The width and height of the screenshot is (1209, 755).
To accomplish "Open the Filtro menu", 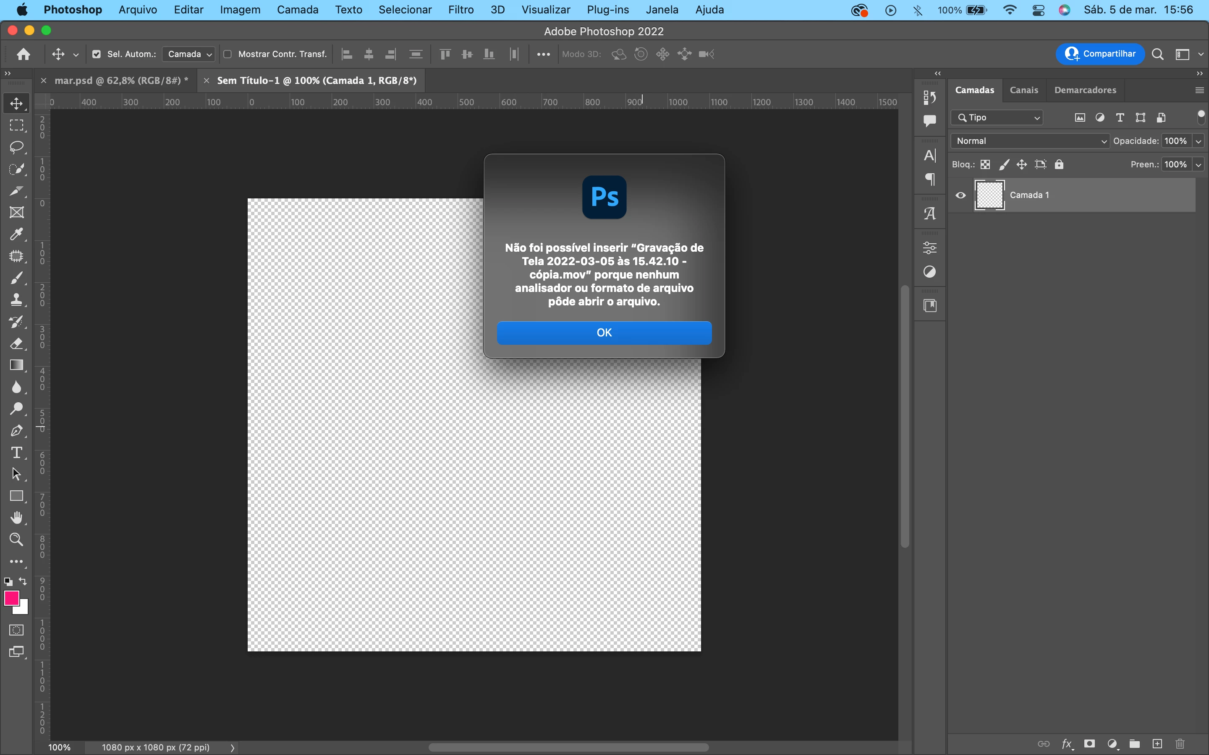I will (461, 10).
